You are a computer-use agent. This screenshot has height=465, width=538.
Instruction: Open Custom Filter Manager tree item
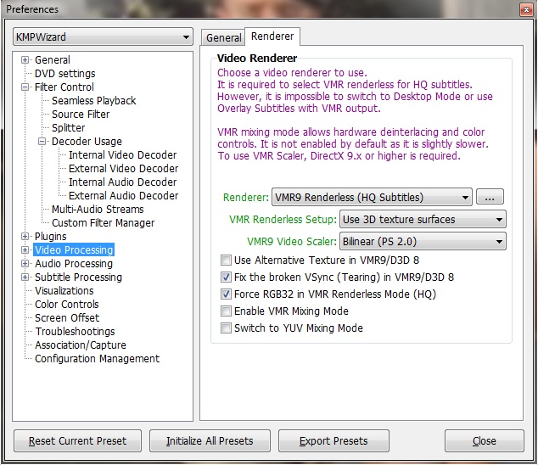point(103,222)
